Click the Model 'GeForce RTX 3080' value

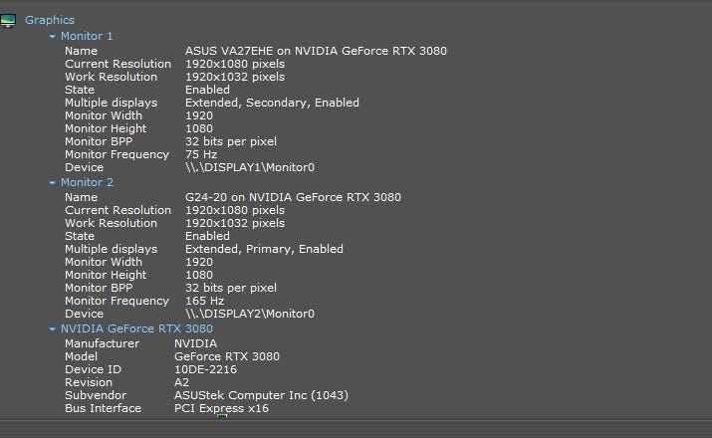click(227, 356)
